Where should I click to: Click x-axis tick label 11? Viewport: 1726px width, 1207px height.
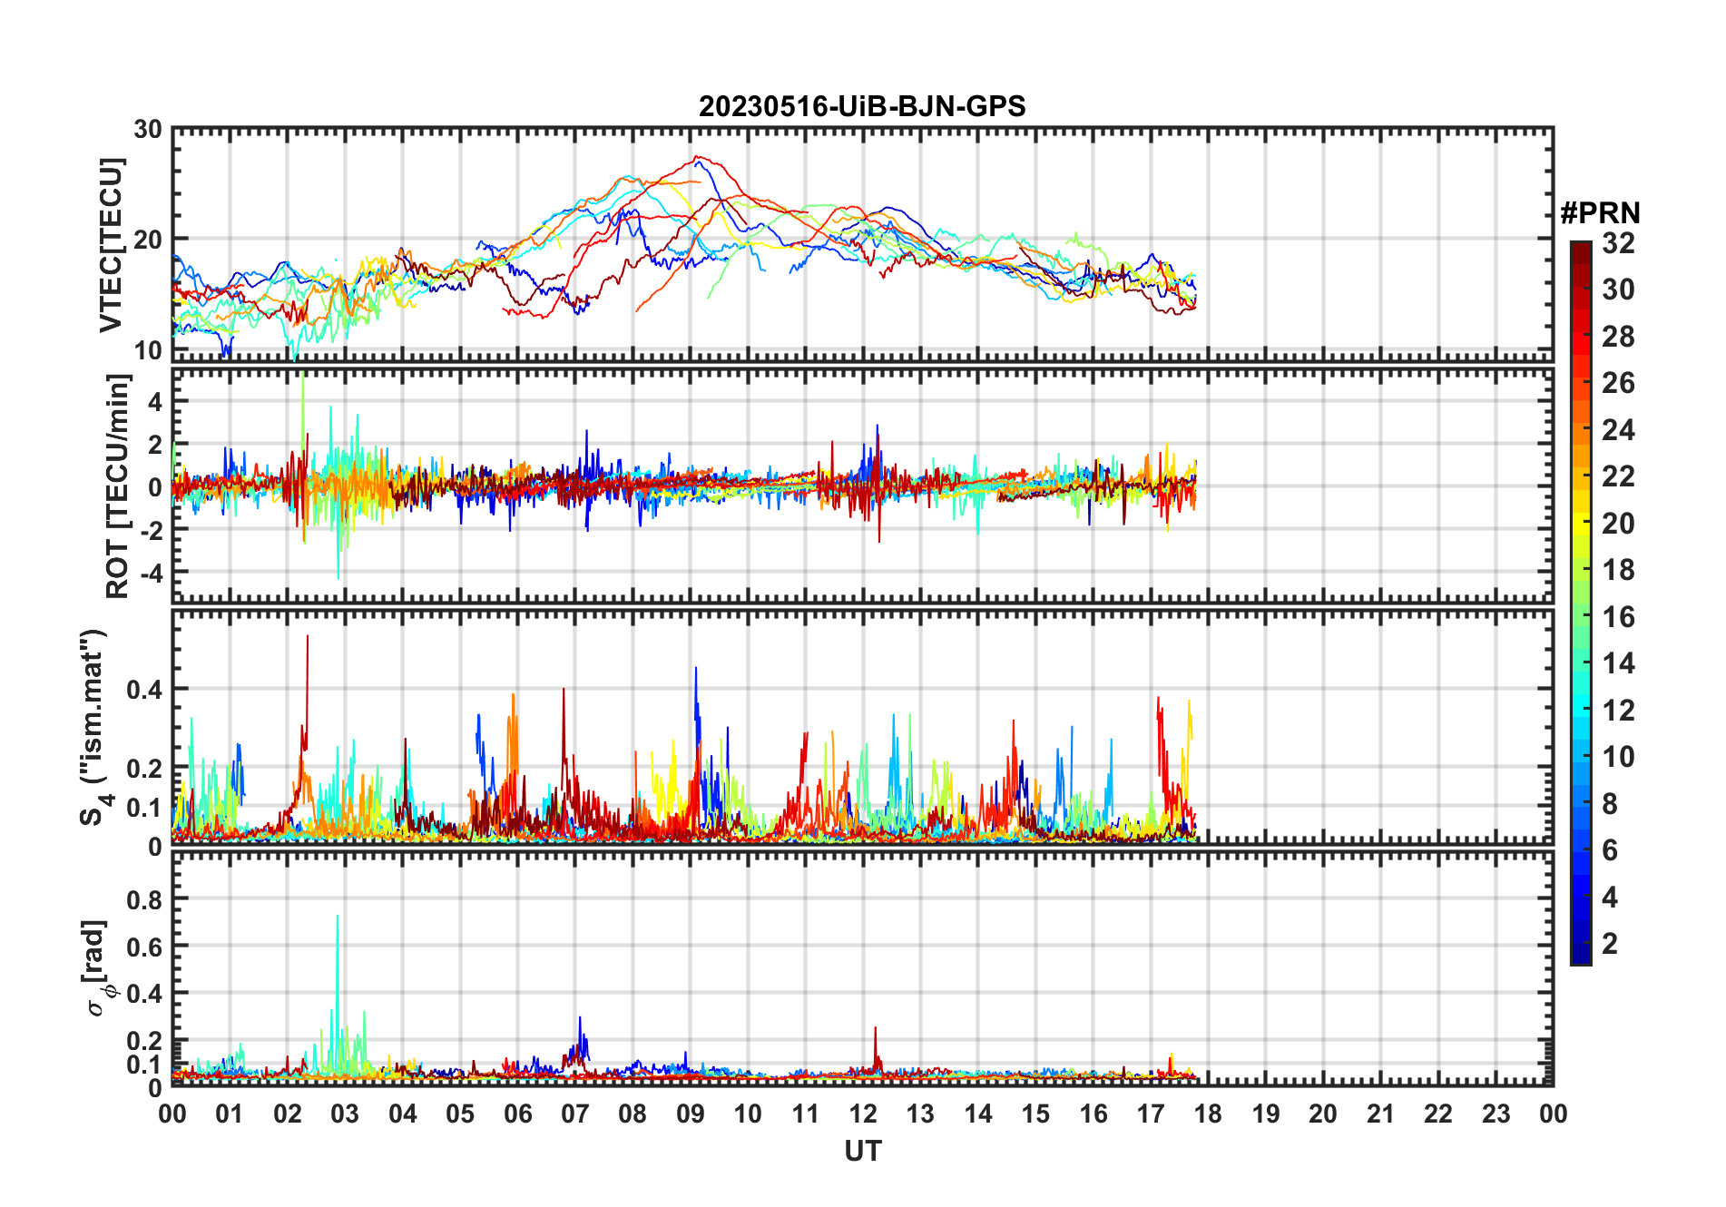pos(805,1114)
